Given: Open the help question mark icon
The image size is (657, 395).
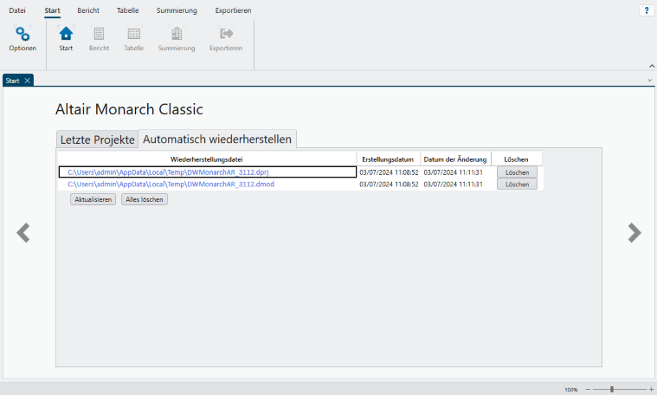Looking at the screenshot, I should [646, 10].
